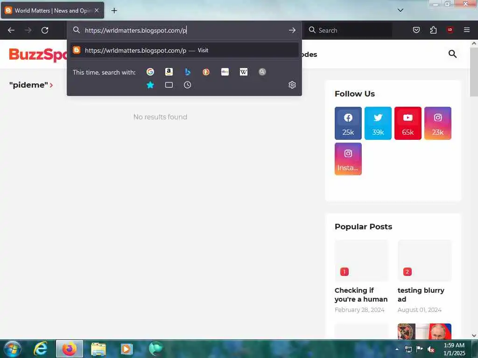478x358 pixels.
Task: Open the Firefox hamburger menu
Action: 467,30
